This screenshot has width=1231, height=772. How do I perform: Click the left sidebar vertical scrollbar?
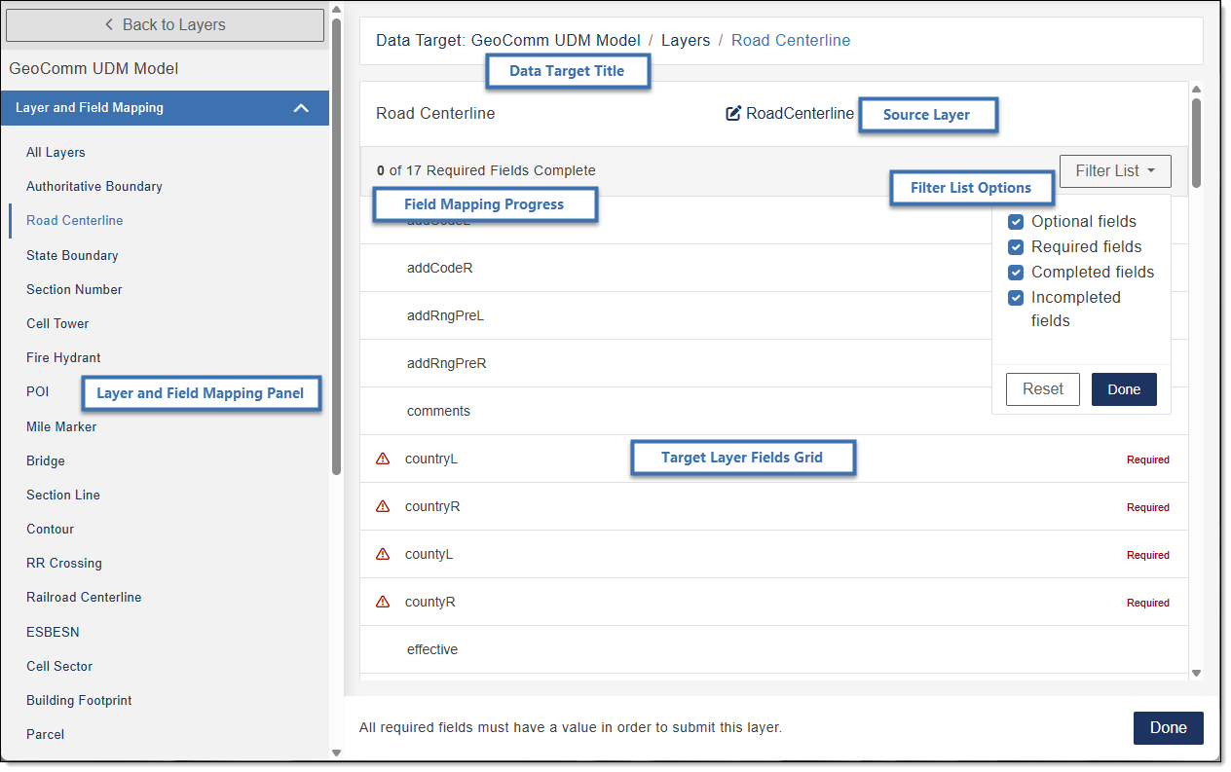coord(336,243)
